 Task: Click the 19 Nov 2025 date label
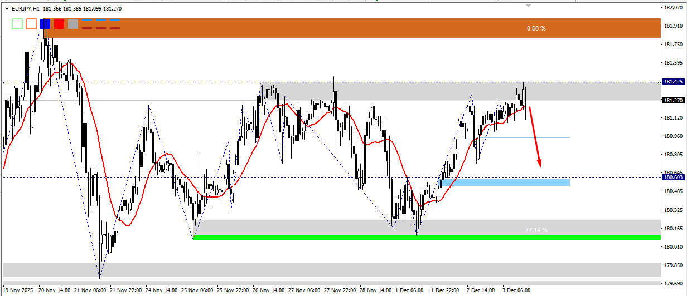[18, 290]
